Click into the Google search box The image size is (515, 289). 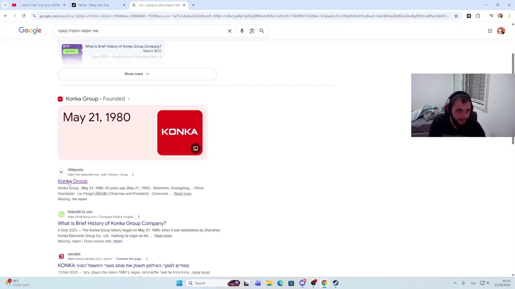coord(141,31)
